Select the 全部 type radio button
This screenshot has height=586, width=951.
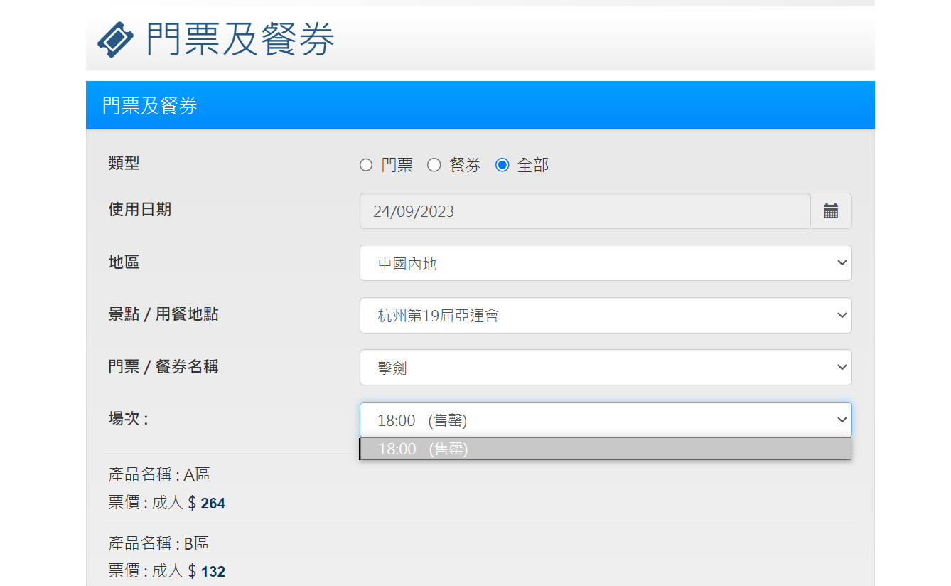tap(503, 166)
